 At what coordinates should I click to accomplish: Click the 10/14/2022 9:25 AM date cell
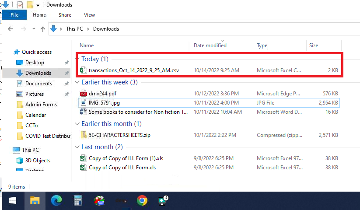pos(216,70)
